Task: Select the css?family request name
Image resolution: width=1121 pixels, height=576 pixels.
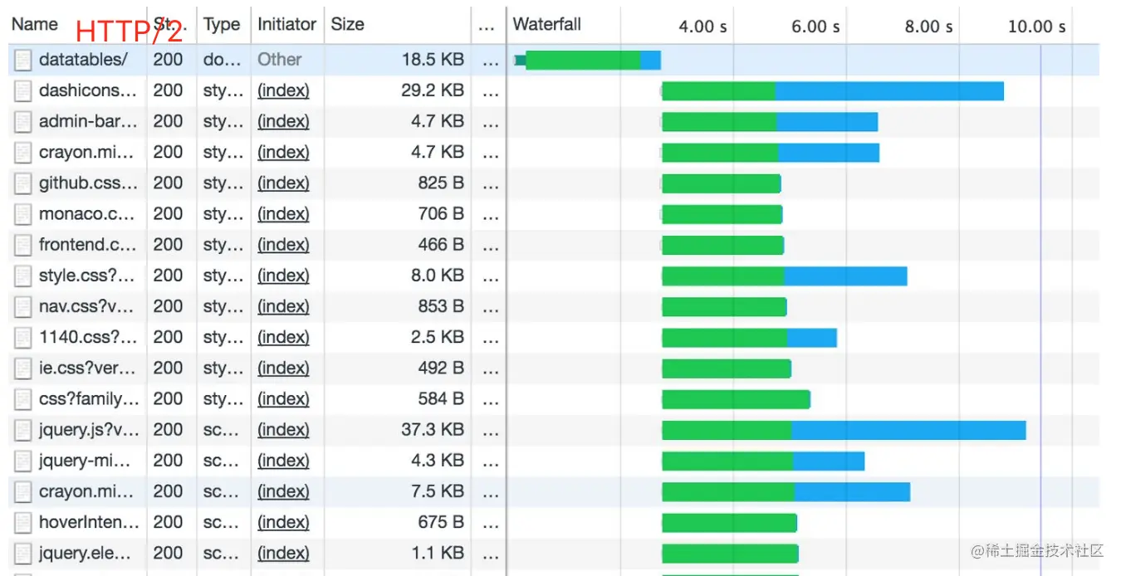Action: point(89,399)
